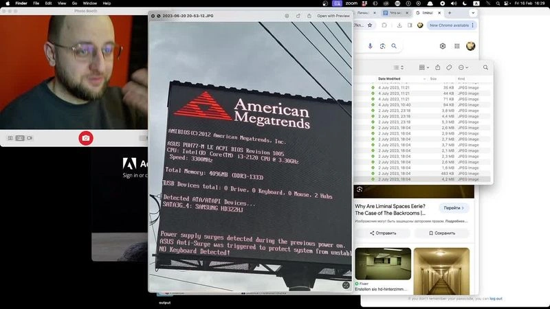Screen dimensions: 550x309
Task: Open the Apple menu
Action: (8, 3)
